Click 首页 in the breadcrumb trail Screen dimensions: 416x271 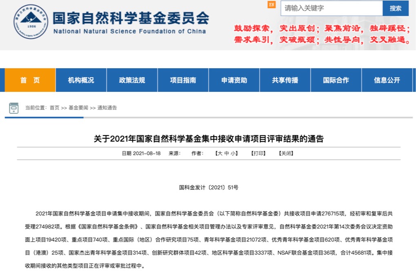coord(54,108)
